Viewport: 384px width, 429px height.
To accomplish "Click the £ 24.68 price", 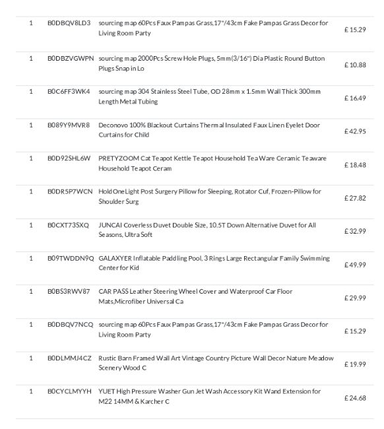I will 355,398.
